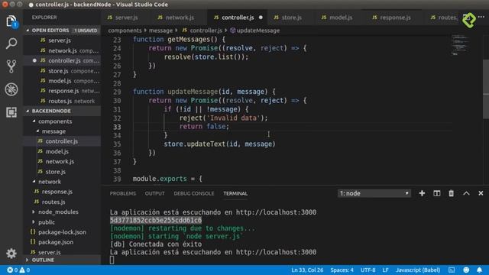The height and width of the screenshot is (275, 489).
Task: Open response.js in the network folder
Action: click(x=57, y=192)
